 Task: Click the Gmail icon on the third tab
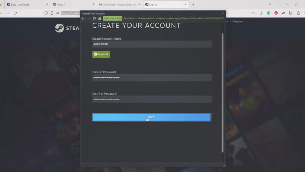coord(101,5)
